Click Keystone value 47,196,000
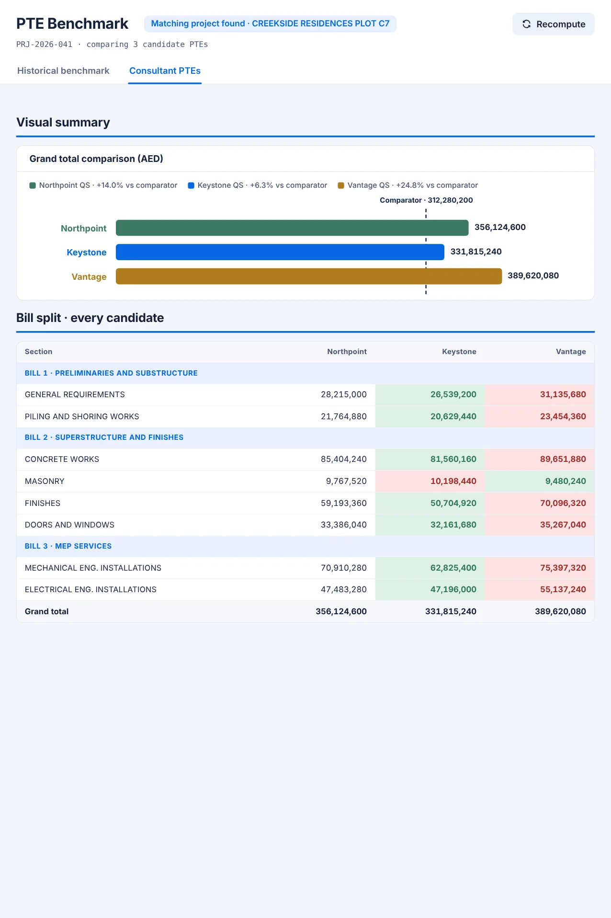Viewport: 611px width, 918px height. click(x=453, y=590)
